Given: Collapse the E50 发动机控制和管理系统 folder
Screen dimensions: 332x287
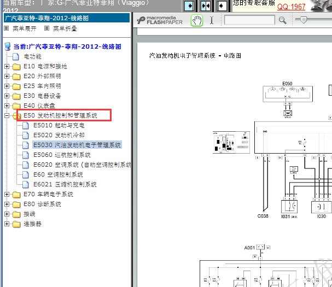Looking at the screenshot, I should click(x=7, y=115).
